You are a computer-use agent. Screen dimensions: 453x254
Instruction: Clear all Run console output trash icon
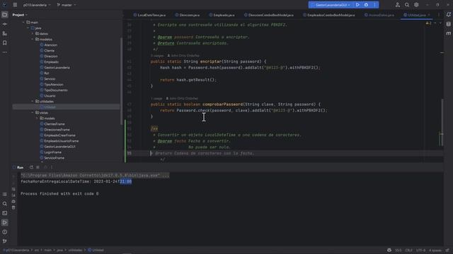13,207
